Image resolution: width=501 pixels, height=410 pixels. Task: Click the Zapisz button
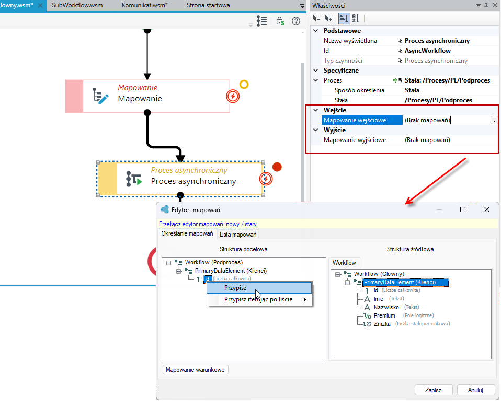[x=433, y=390]
